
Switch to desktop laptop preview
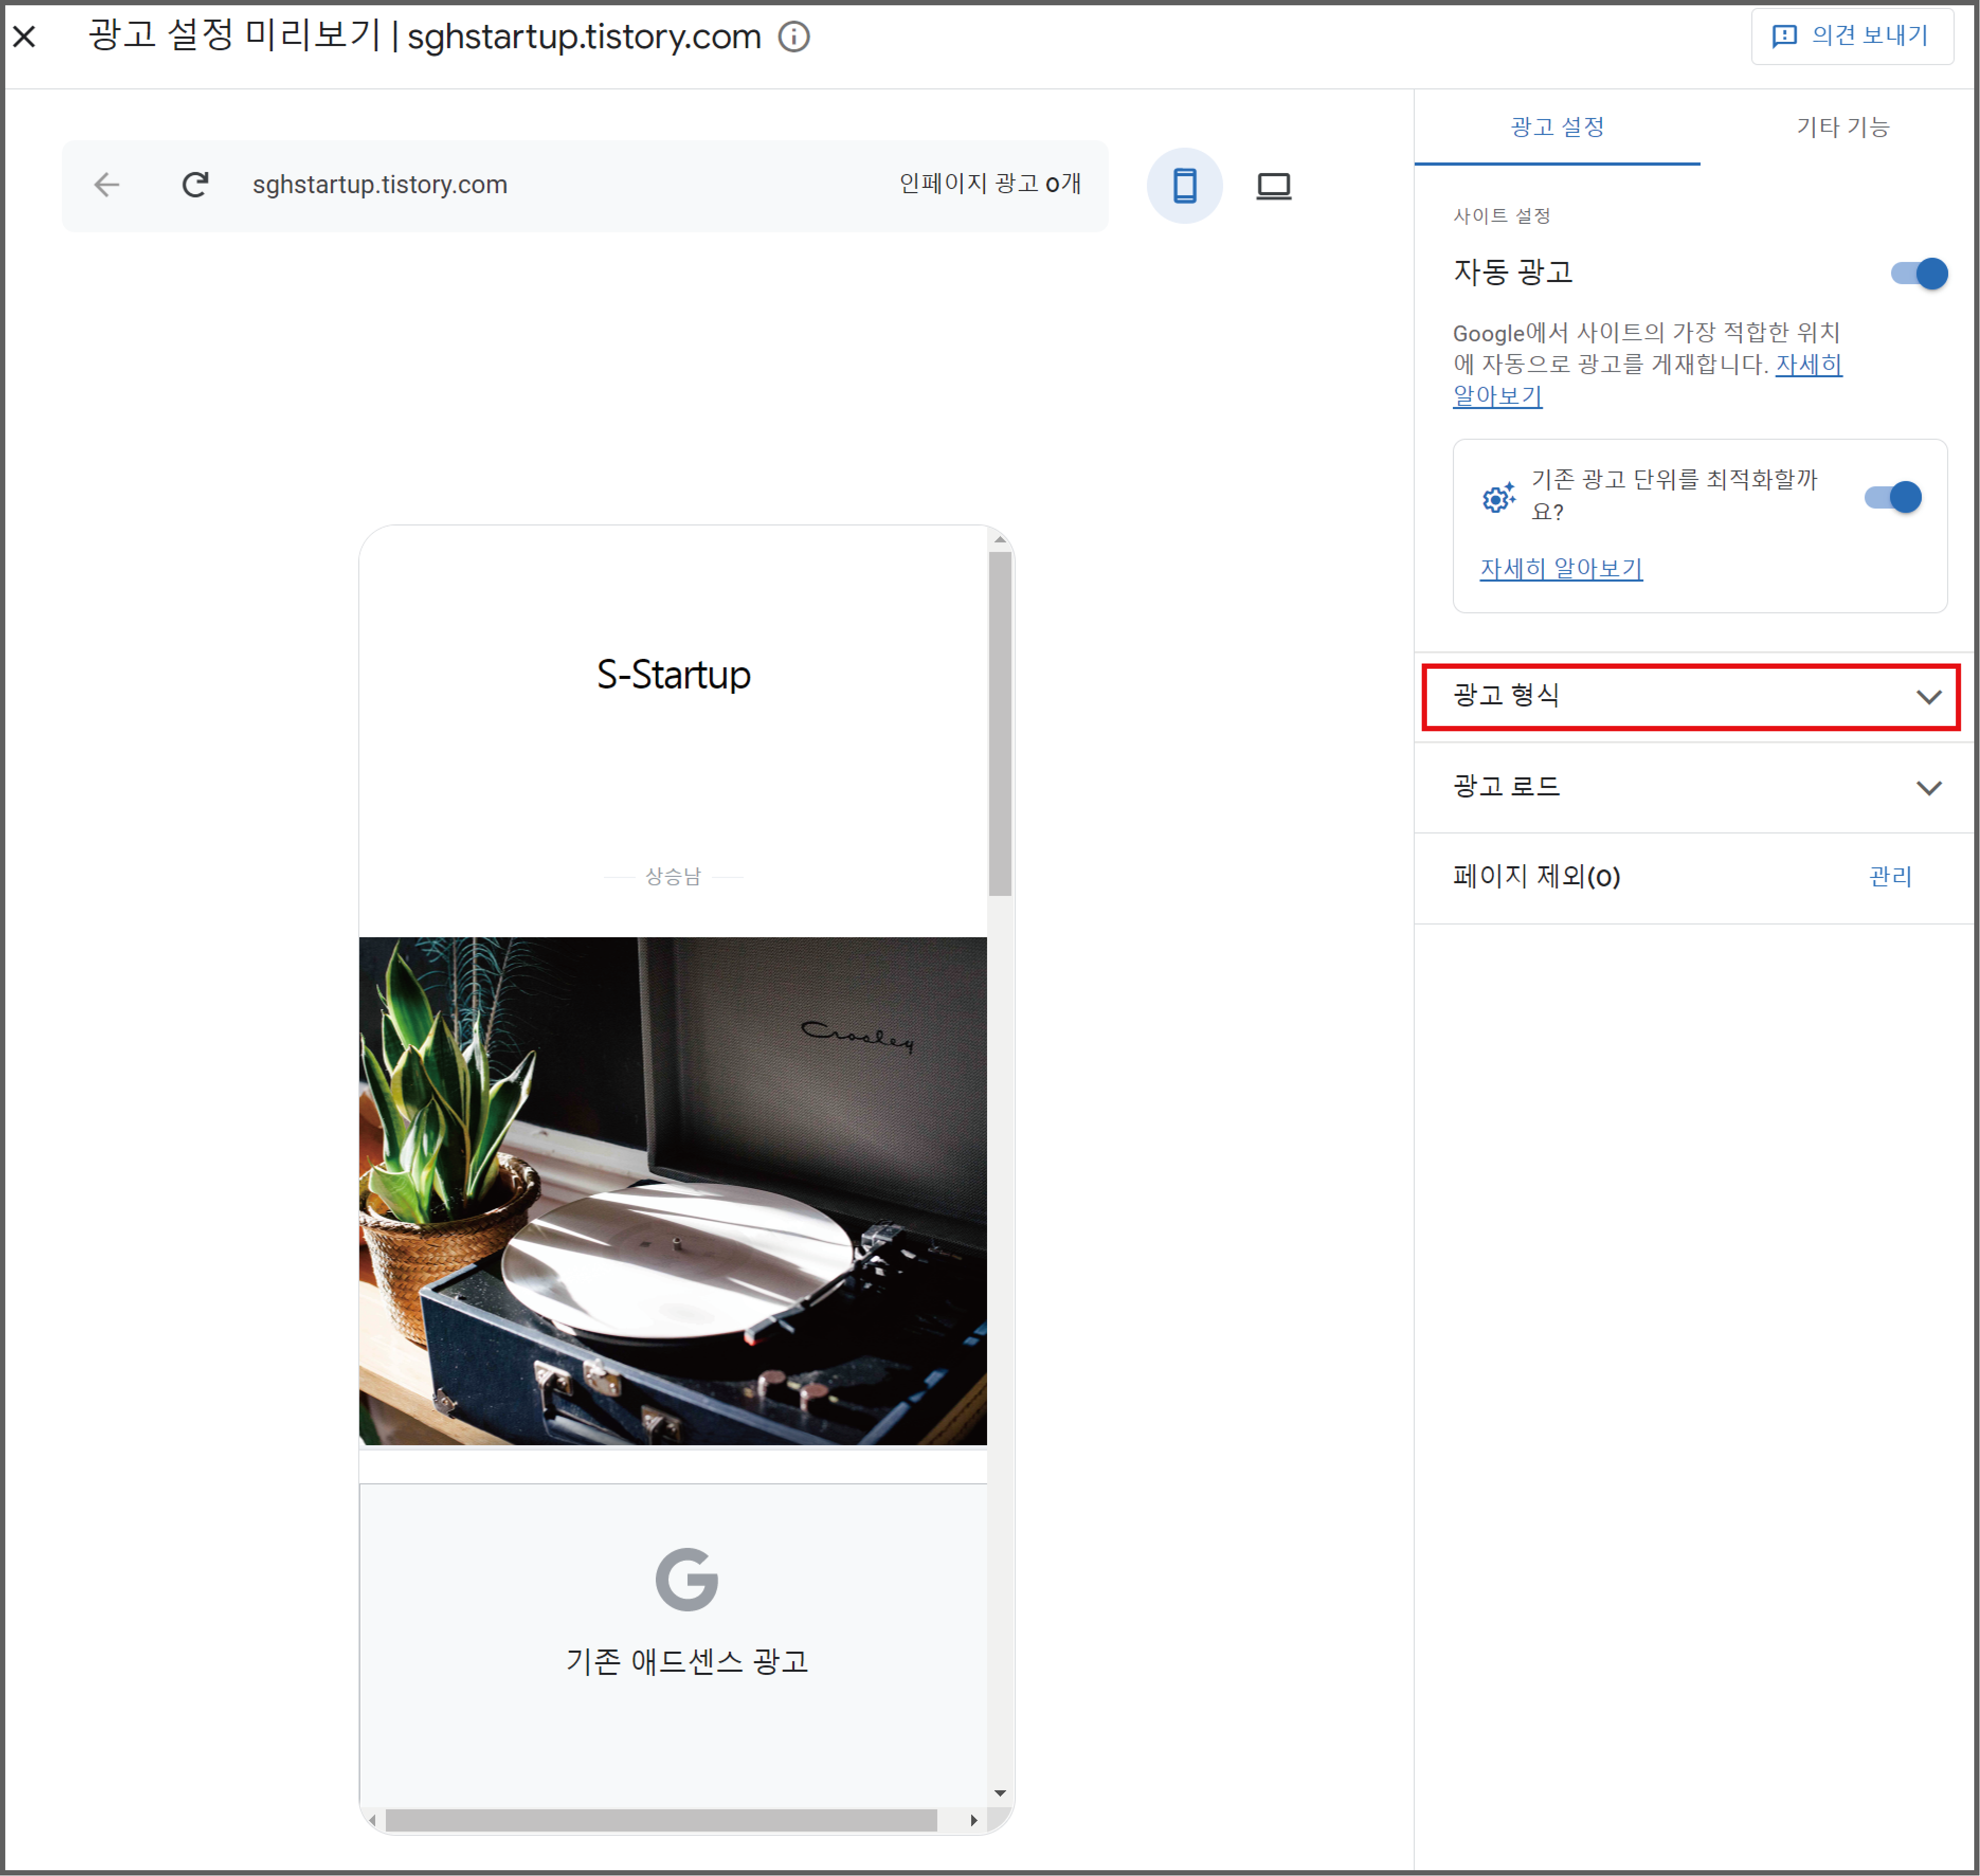click(1273, 186)
